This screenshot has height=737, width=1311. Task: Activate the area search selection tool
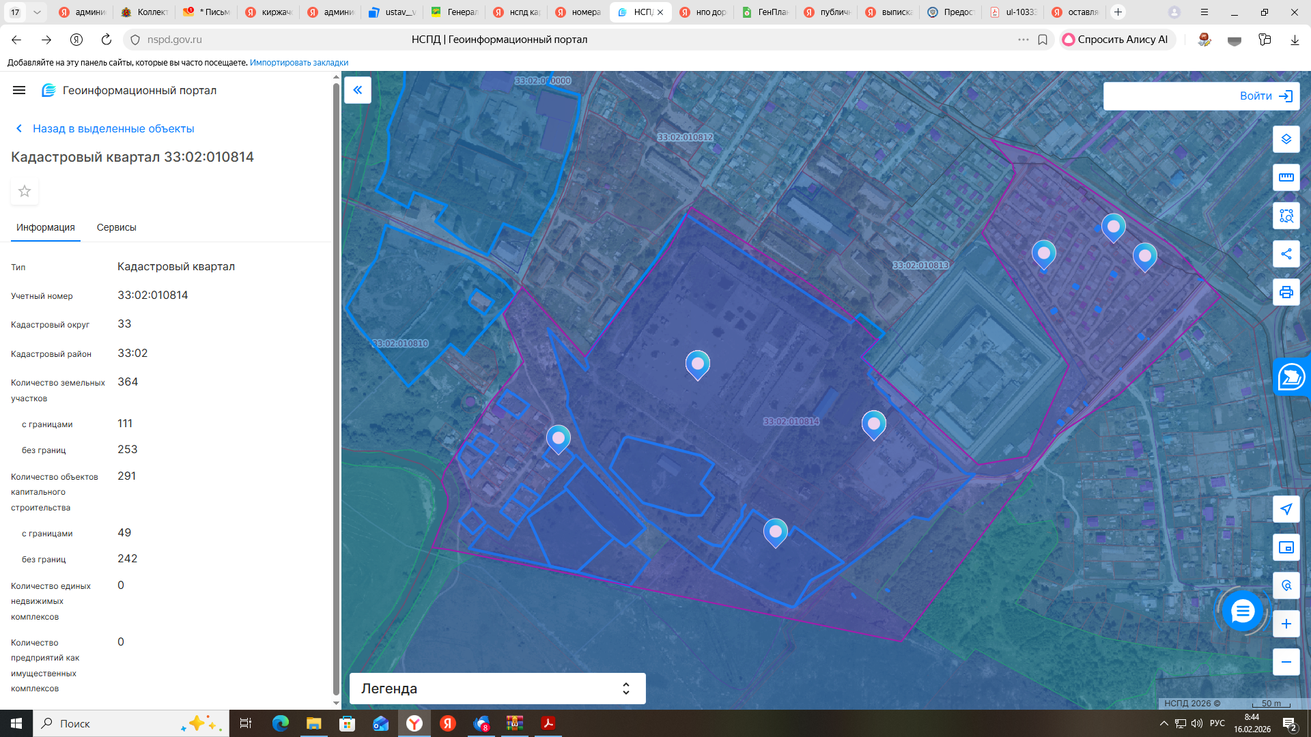coord(1286,216)
